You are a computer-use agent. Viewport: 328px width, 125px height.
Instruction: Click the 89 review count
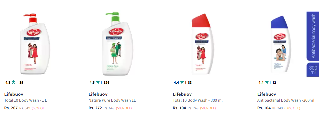21,82
